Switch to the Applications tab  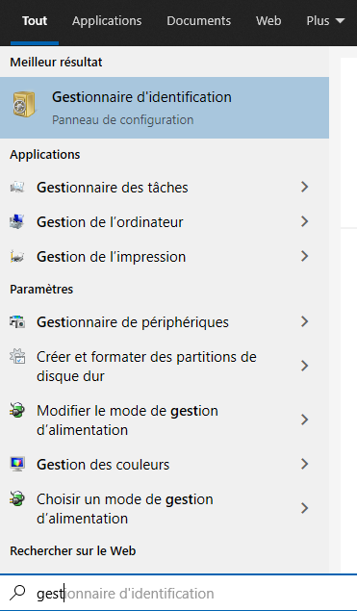point(107,20)
